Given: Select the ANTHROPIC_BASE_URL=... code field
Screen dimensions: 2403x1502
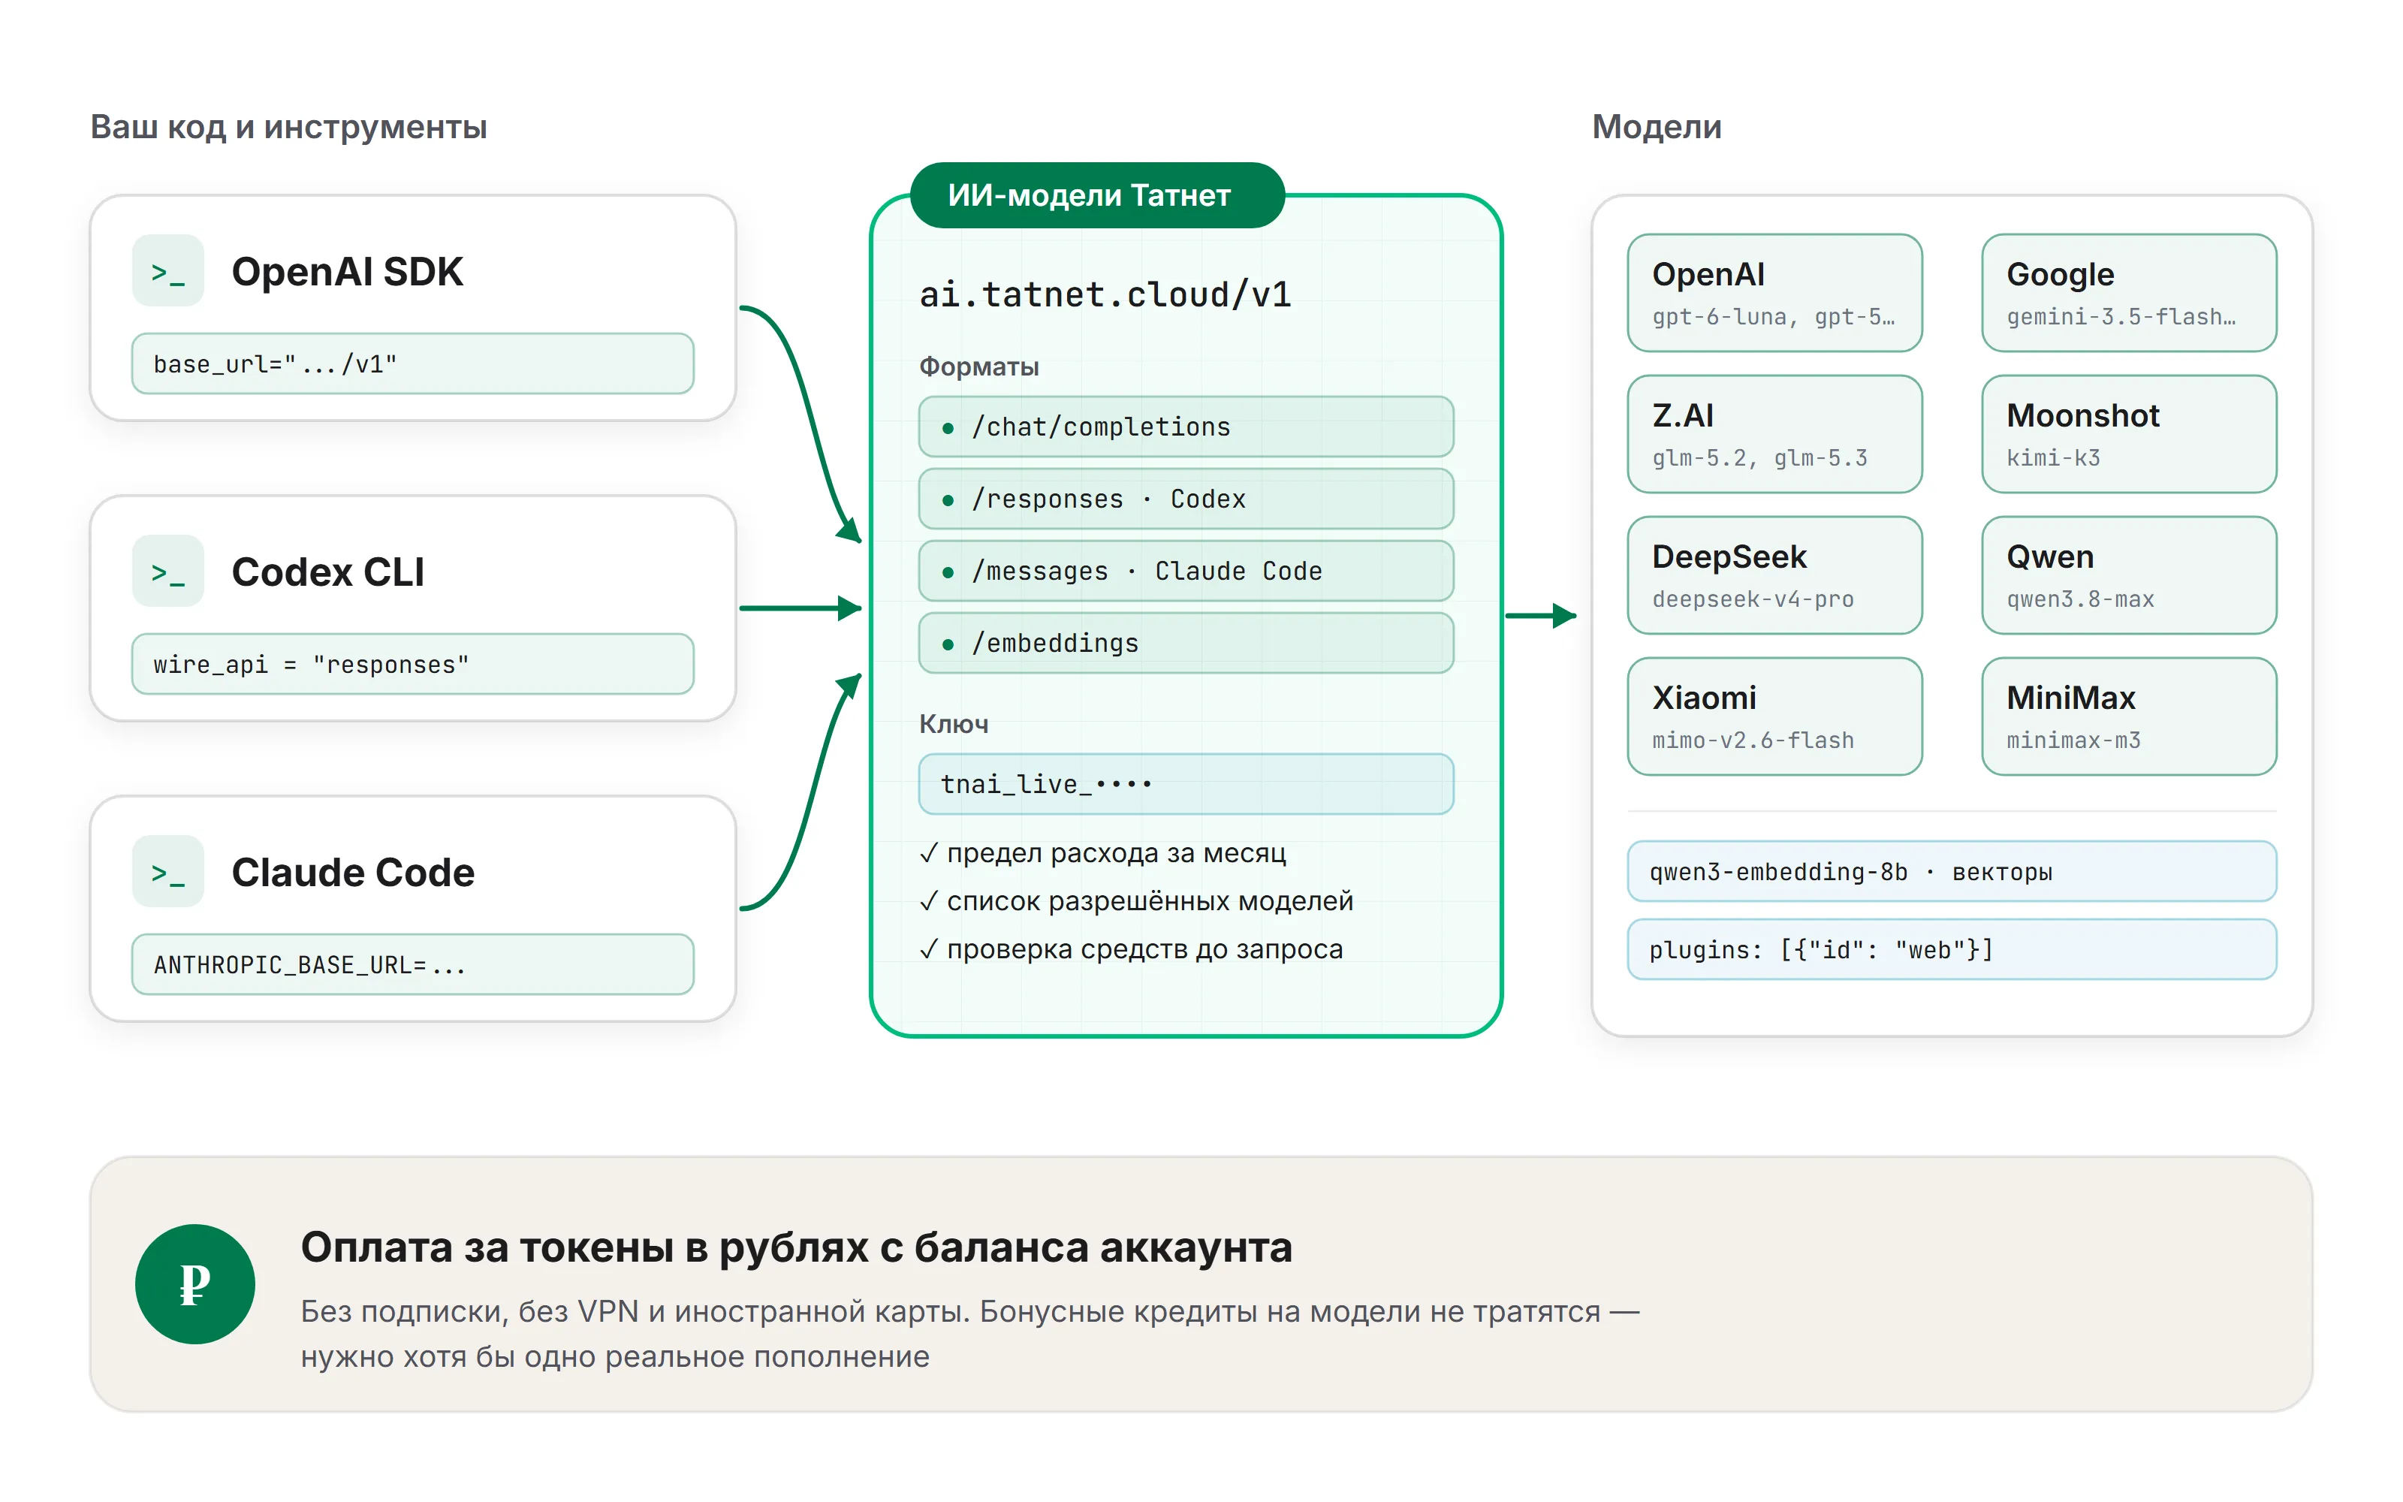Looking at the screenshot, I should click(412, 964).
